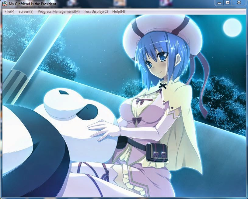
Task: Close the game window
Action: coord(239,3)
